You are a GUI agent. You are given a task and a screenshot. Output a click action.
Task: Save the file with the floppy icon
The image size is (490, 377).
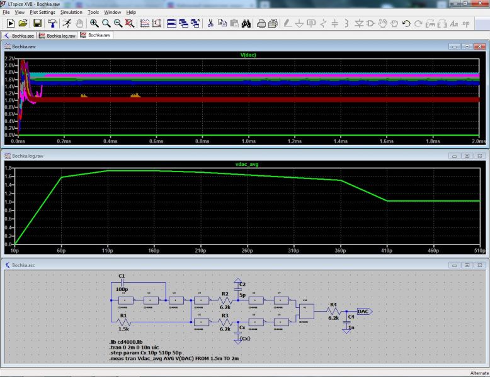[38, 23]
